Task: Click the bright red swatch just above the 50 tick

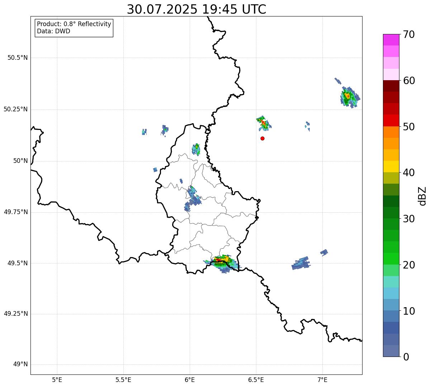Action: tap(391, 121)
